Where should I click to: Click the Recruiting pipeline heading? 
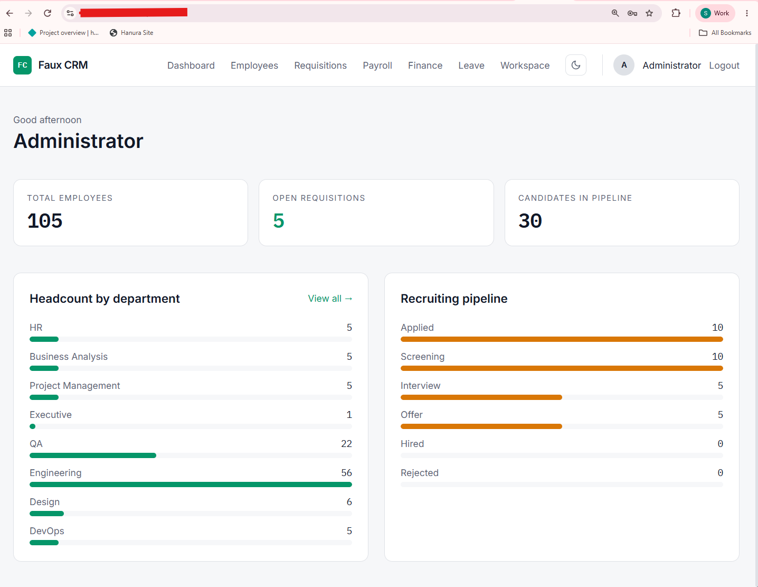tap(454, 299)
